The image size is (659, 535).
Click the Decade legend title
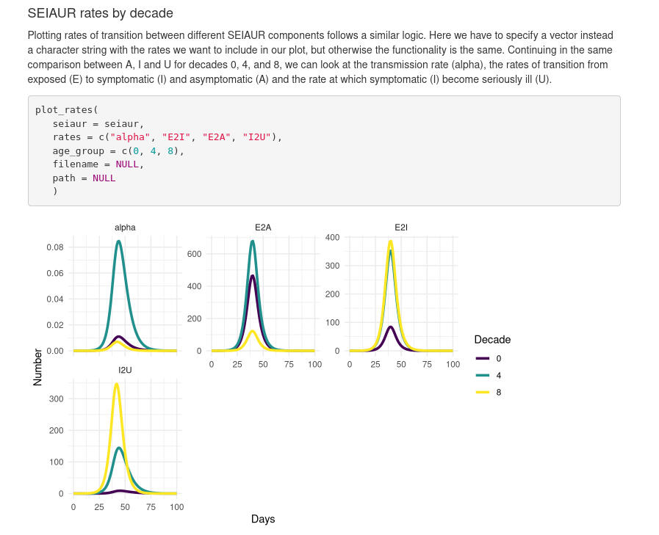(x=492, y=340)
